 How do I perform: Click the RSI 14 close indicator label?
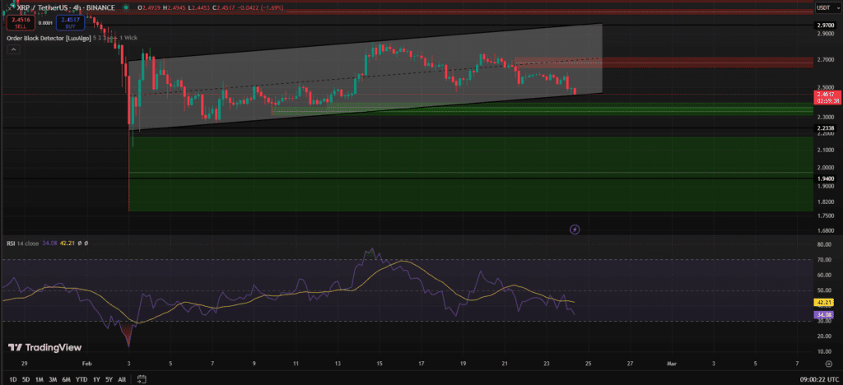tap(23, 243)
